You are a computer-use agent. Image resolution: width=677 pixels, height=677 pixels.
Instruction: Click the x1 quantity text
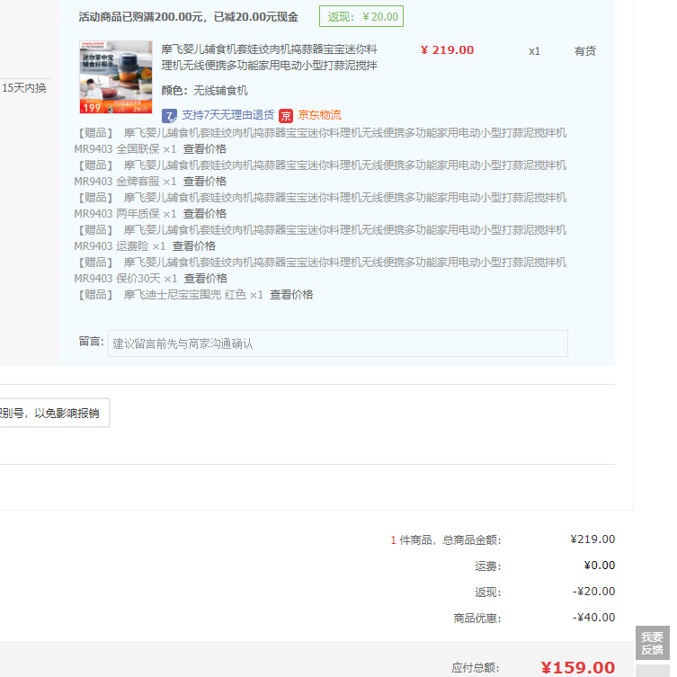point(535,51)
